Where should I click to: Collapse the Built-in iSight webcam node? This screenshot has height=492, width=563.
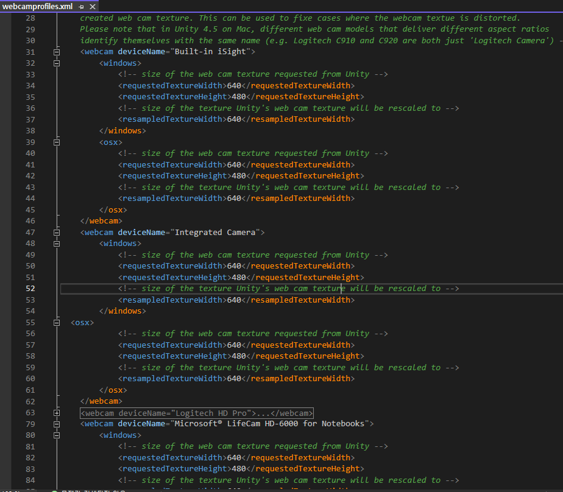[x=57, y=52]
